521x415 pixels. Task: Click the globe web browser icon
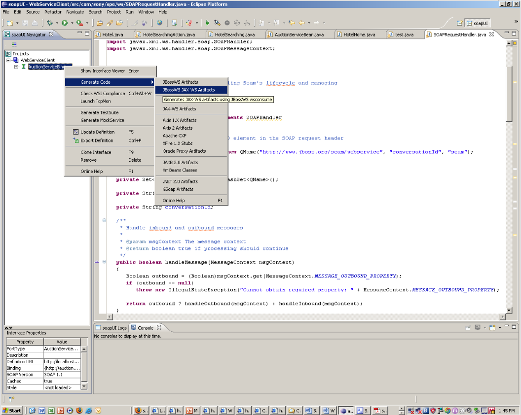(159, 23)
